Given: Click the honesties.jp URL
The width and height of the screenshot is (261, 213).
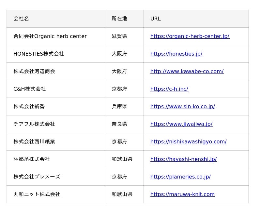Looking at the screenshot, I should click(176, 54).
